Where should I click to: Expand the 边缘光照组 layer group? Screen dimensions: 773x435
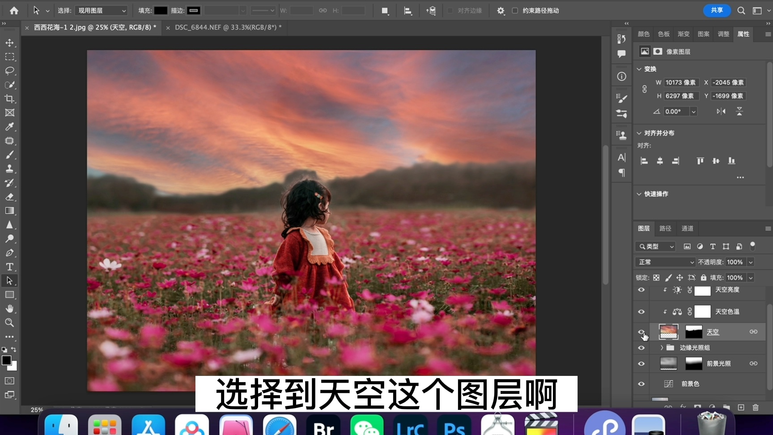tap(662, 347)
